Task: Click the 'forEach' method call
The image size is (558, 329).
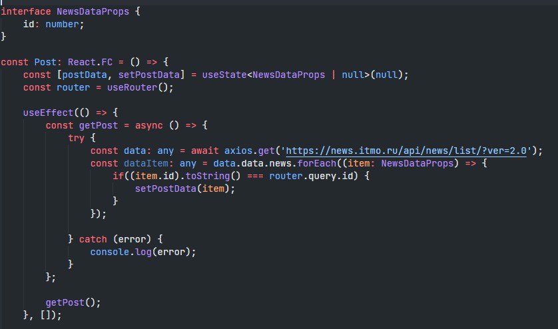Action: pos(317,163)
